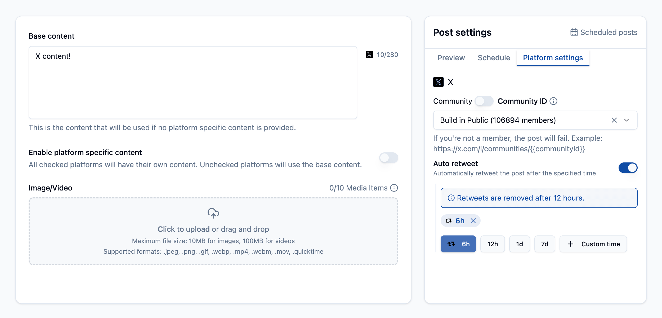Image resolution: width=662 pixels, height=318 pixels.
Task: Open the Scheduled posts calendar icon
Action: 574,32
